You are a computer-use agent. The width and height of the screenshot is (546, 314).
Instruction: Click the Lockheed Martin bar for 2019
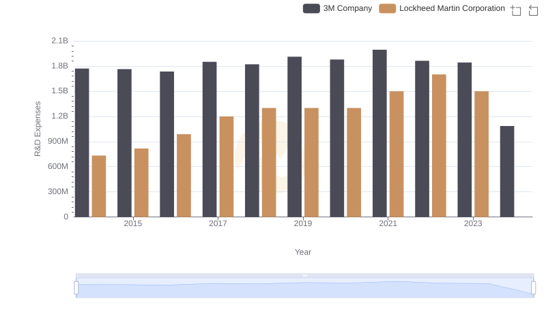pyautogui.click(x=312, y=163)
